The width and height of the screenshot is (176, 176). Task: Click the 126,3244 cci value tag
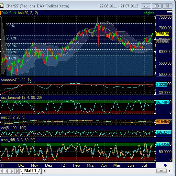point(164,132)
